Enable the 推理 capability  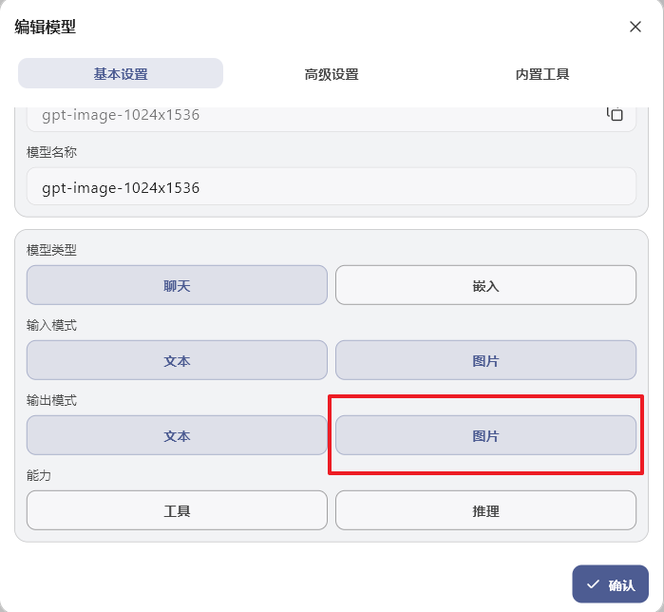(485, 510)
